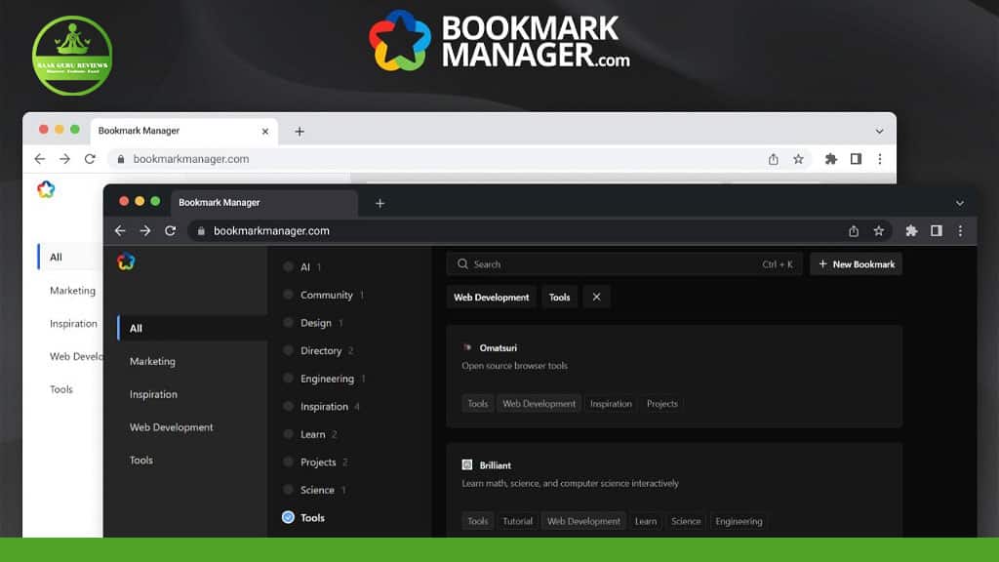The height and width of the screenshot is (562, 999).
Task: Click the forward arrow in the dark browser window
Action: pos(145,230)
